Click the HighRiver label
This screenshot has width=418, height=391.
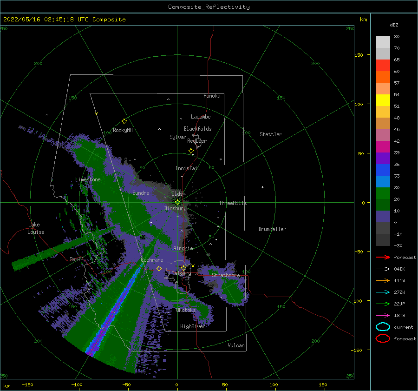[192, 326]
